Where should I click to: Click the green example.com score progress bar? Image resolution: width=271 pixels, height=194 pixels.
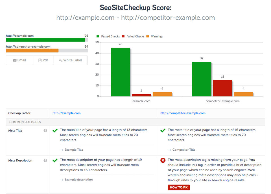pos(45,40)
